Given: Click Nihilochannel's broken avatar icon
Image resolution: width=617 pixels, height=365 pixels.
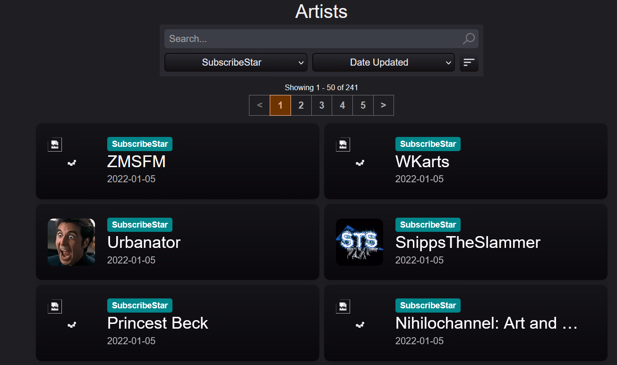Looking at the screenshot, I should click(x=343, y=306).
